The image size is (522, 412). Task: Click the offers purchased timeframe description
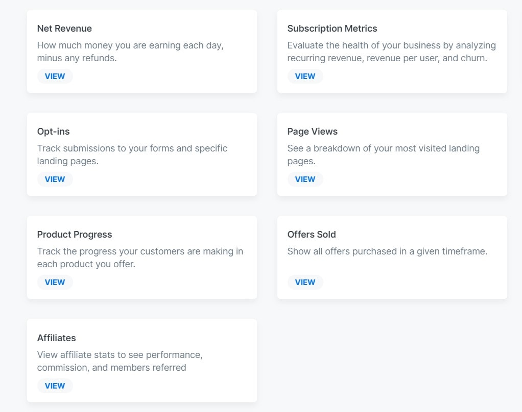(x=387, y=251)
